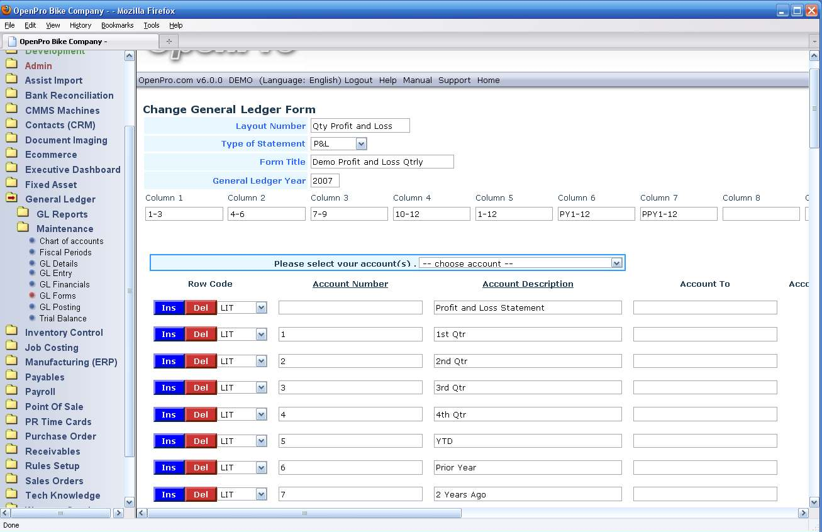
Task: Click the Maintenance folder icon
Action: pyautogui.click(x=23, y=228)
